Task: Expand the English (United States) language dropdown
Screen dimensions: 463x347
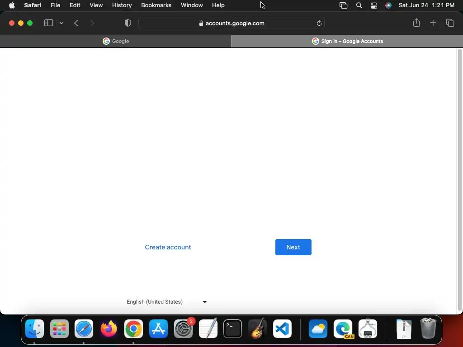Action: point(167,302)
